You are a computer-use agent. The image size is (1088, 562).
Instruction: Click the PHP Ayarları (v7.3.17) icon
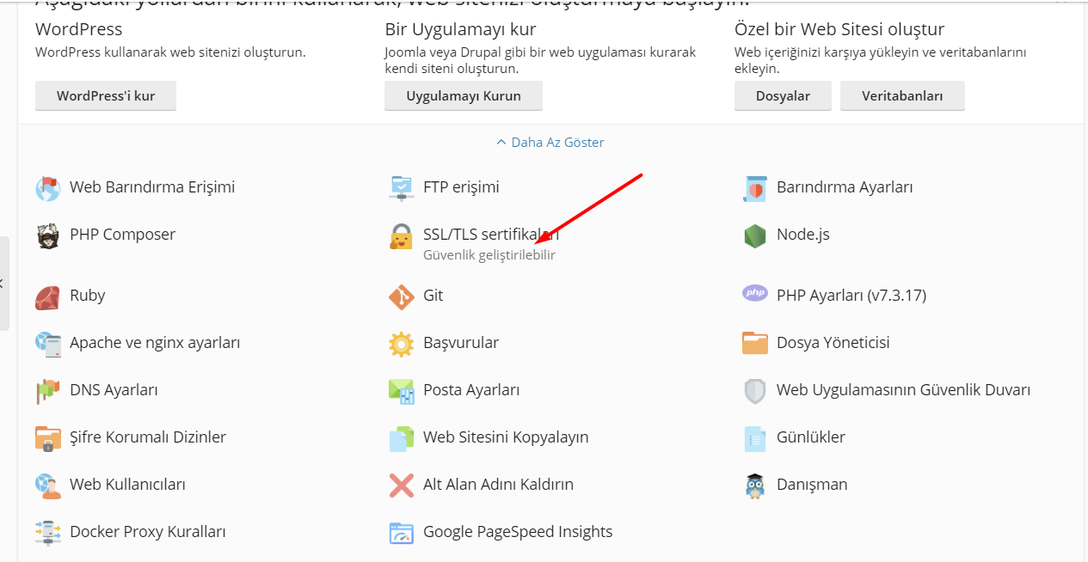(754, 294)
